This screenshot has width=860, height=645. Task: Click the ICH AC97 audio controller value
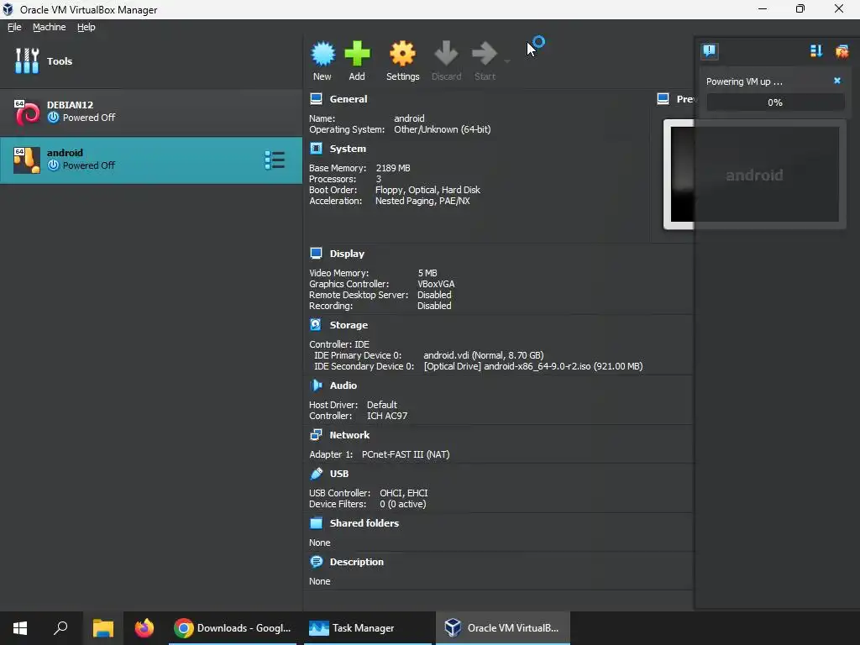coord(387,416)
